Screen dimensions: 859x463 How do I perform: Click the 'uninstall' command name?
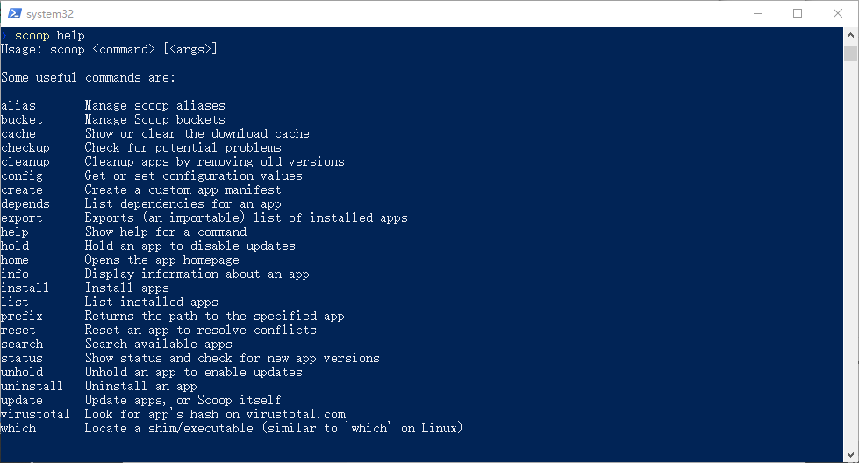(32, 386)
